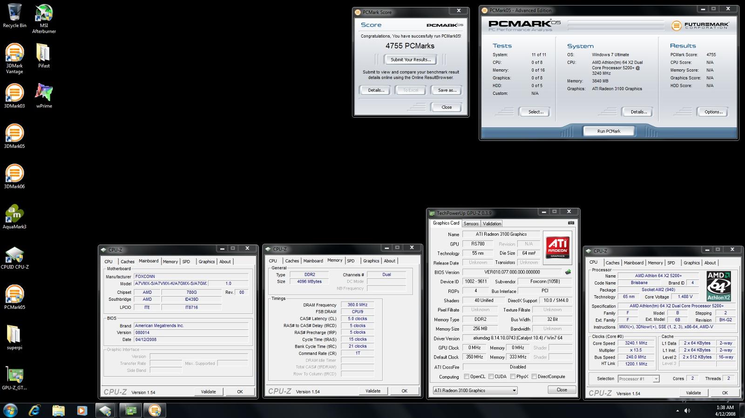The height and width of the screenshot is (418, 745).
Task: Click Submit Your Results button
Action: click(411, 60)
